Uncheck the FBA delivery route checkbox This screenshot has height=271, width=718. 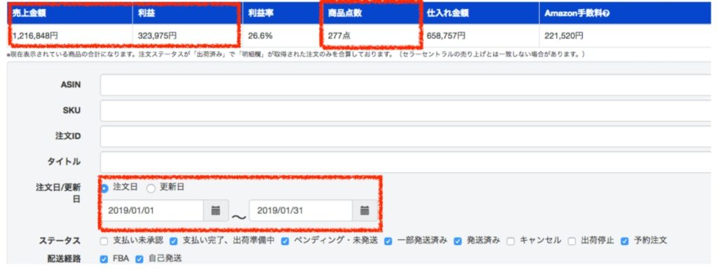click(104, 259)
